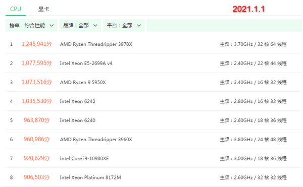This screenshot has height=187, width=303.
Task: Switch to the CPU tab
Action: coord(16,9)
